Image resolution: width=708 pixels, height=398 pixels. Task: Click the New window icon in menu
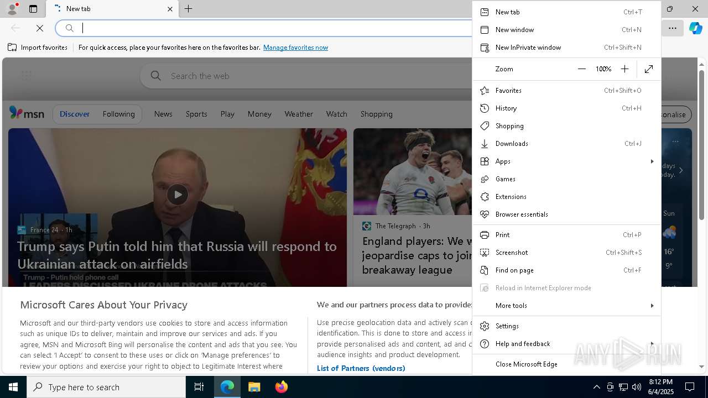485,30
